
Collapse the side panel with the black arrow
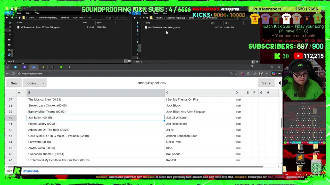(x=280, y=83)
